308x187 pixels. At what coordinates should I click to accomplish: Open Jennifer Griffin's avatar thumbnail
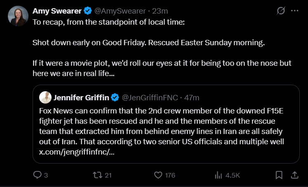45,97
